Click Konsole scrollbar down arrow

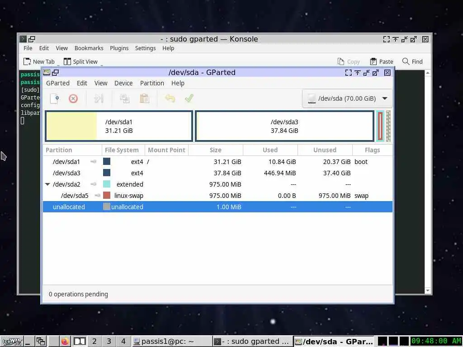[x=428, y=291]
